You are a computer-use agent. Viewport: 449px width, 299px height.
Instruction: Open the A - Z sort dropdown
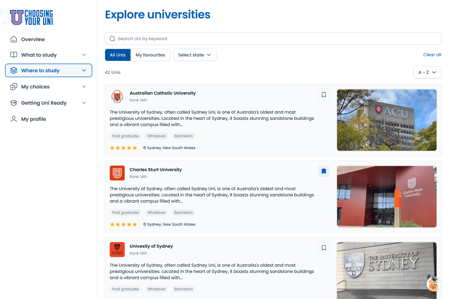427,72
